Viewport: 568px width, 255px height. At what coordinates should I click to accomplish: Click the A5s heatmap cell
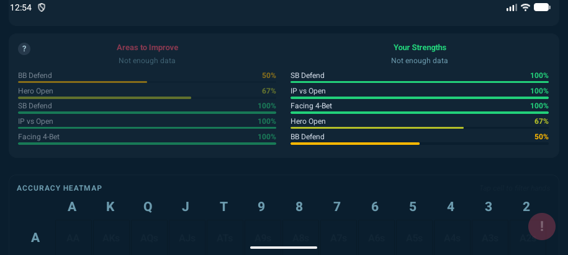pos(413,238)
